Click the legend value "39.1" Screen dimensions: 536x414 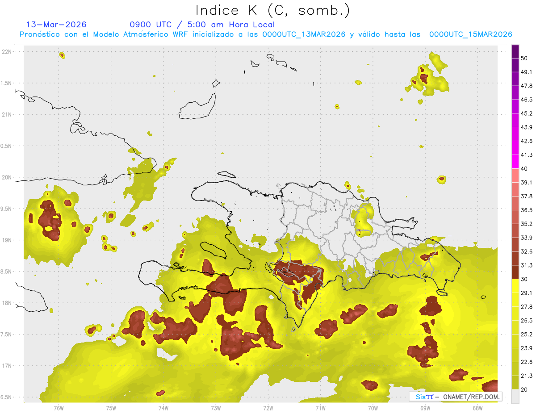[x=527, y=183]
